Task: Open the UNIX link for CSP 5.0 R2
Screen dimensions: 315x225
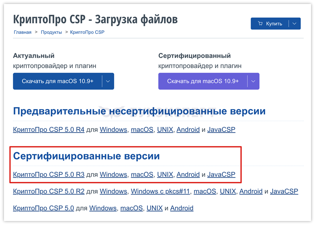Action: [228, 192]
